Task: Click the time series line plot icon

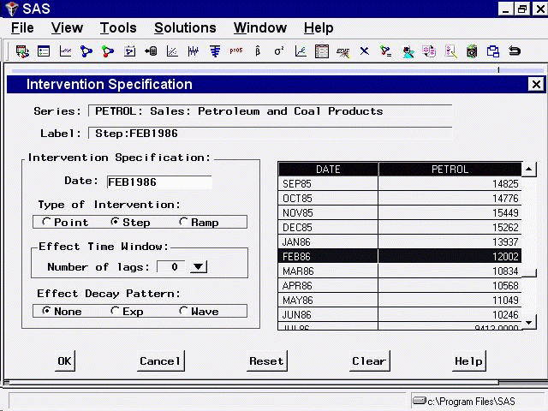Action: (65, 51)
